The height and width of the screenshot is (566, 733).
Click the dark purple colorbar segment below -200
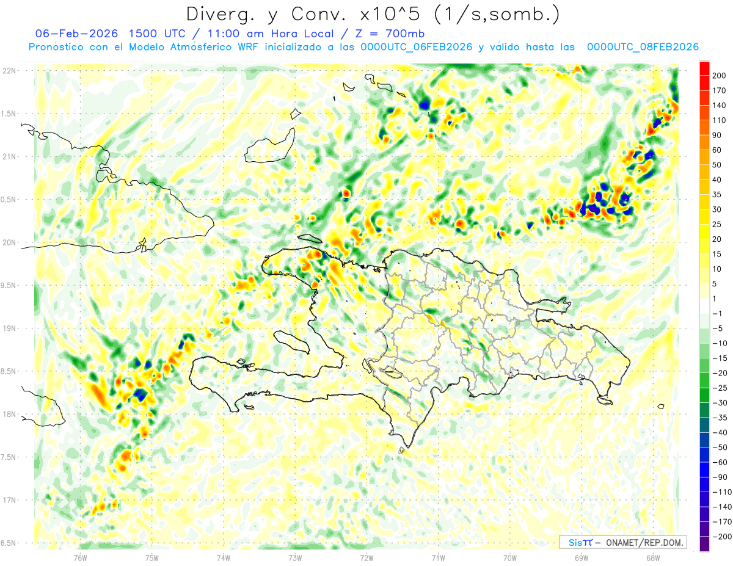(x=704, y=544)
